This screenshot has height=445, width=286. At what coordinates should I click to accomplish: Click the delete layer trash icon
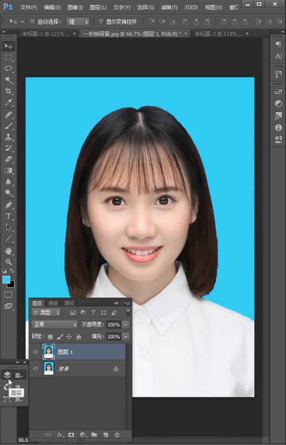(117, 435)
